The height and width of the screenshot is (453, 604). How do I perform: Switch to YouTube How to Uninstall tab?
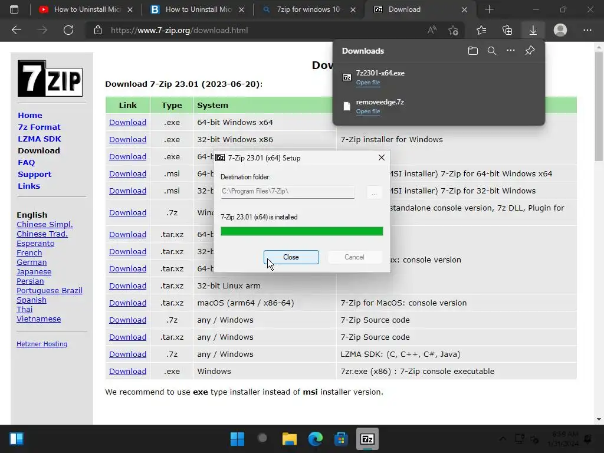pyautogui.click(x=86, y=9)
